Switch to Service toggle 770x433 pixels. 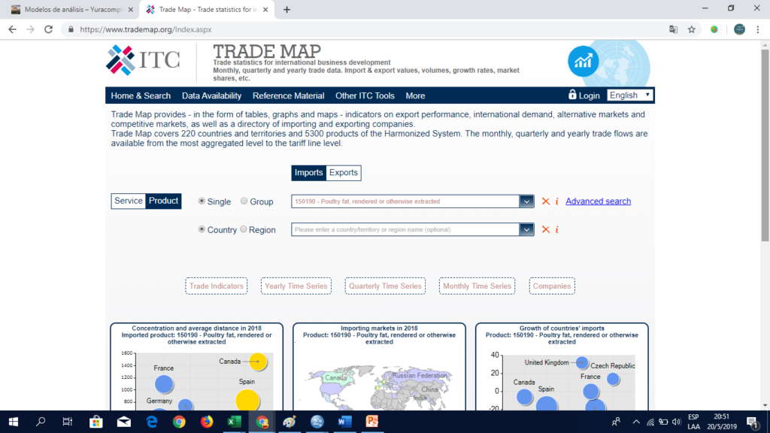coord(128,201)
